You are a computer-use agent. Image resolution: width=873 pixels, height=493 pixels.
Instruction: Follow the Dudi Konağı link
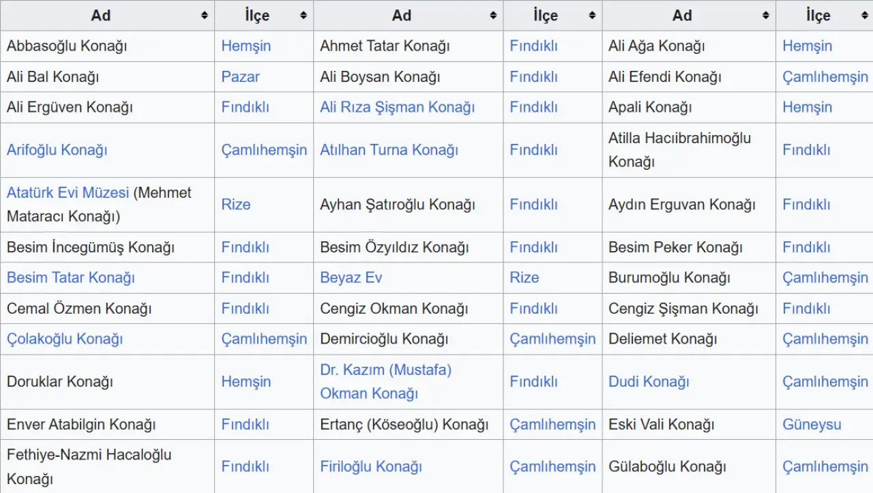point(649,382)
